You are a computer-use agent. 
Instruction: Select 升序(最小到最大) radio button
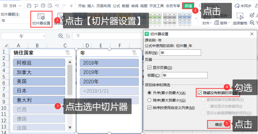tap(149, 93)
